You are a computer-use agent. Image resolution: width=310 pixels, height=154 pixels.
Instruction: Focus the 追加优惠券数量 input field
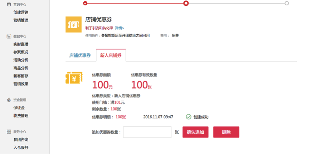coord(147,132)
